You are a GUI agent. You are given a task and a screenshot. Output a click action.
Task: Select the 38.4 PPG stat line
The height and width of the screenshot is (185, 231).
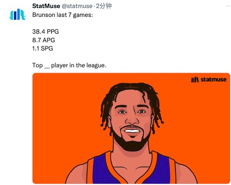click(46, 31)
